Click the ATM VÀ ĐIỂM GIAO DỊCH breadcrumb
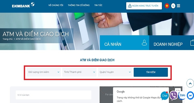The height and width of the screenshot is (103, 194). 28,39
